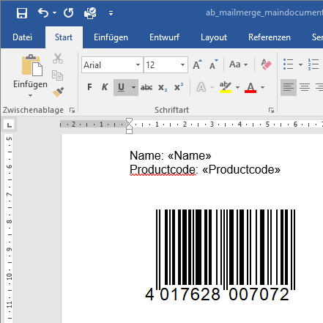Center align the text
Image resolution: width=323 pixels, height=323 pixels.
click(x=305, y=87)
